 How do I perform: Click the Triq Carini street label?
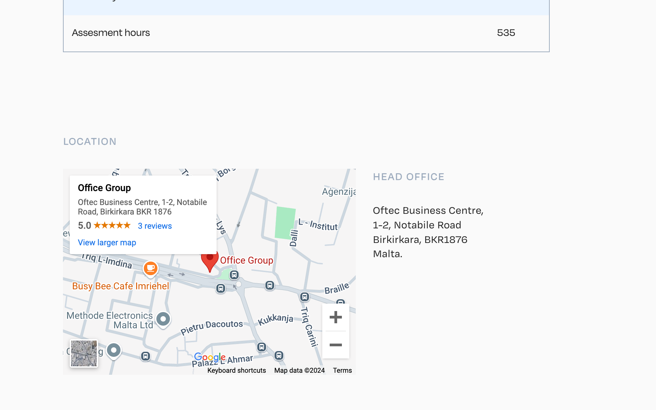(x=309, y=327)
